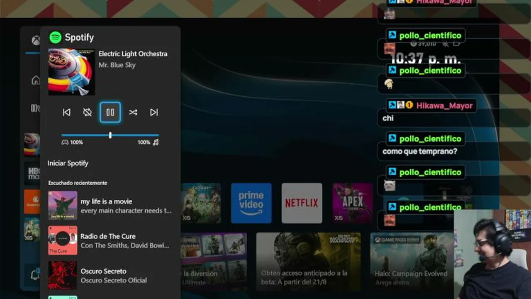Click the 'my life is a movie' cover thumbnail
531x299 pixels.
tap(63, 206)
